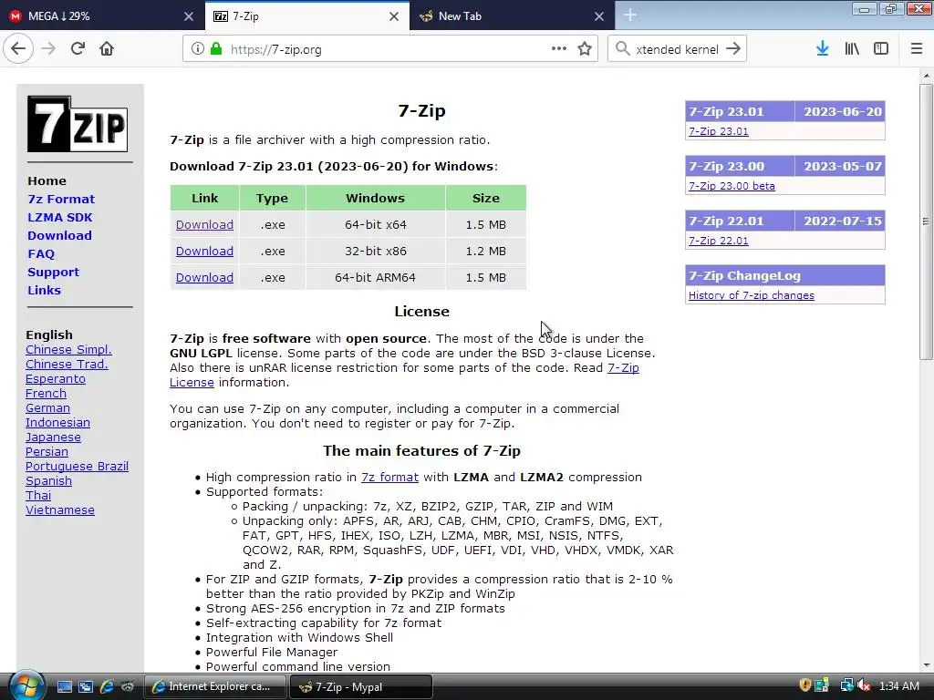Screen dimensions: 934x700
Task: Launch Internet Explorer from quick launch
Action: point(107,686)
